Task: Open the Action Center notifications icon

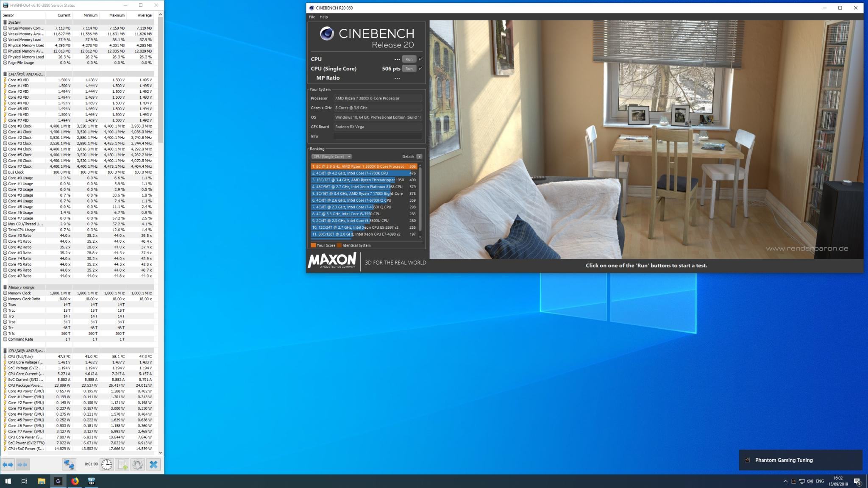Action: pyautogui.click(x=857, y=481)
